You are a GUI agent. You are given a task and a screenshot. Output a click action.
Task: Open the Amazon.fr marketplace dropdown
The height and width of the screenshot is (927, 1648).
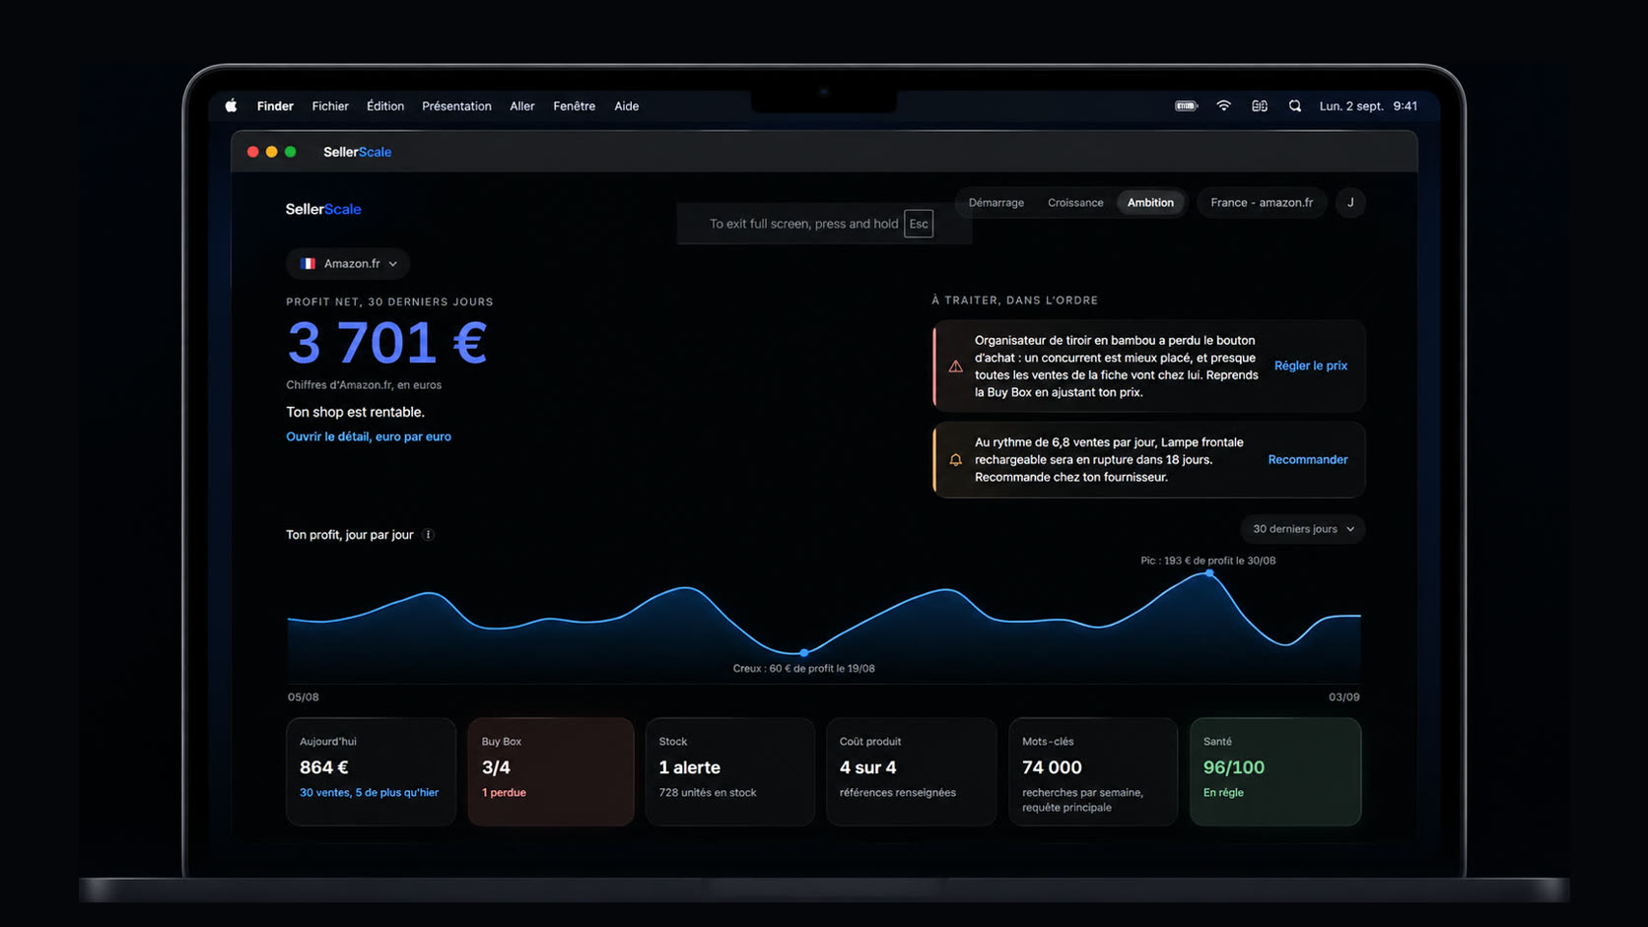click(348, 263)
